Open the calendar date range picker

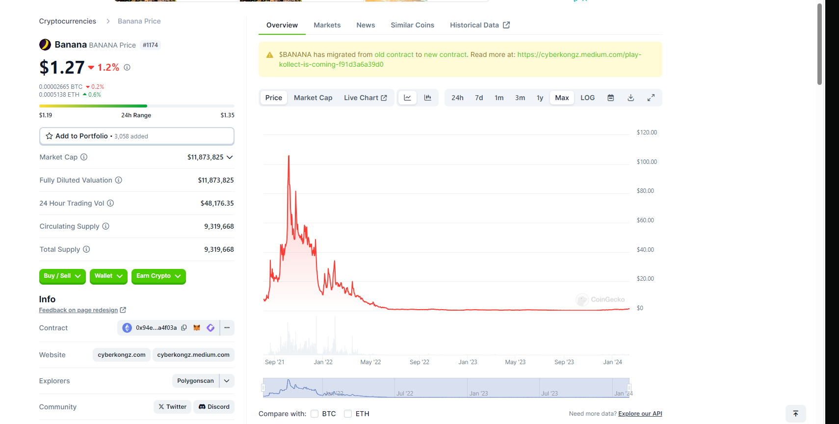click(611, 98)
